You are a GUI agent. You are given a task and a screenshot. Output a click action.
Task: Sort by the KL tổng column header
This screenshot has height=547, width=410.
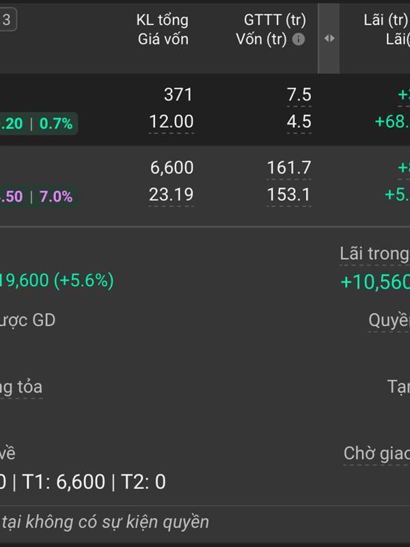click(162, 20)
